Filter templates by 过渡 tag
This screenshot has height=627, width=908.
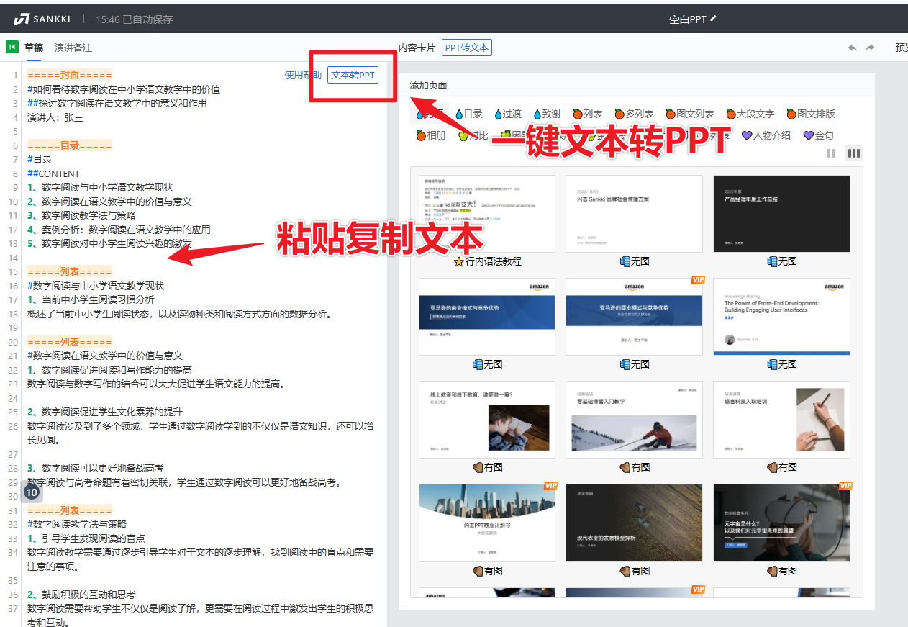pyautogui.click(x=507, y=114)
